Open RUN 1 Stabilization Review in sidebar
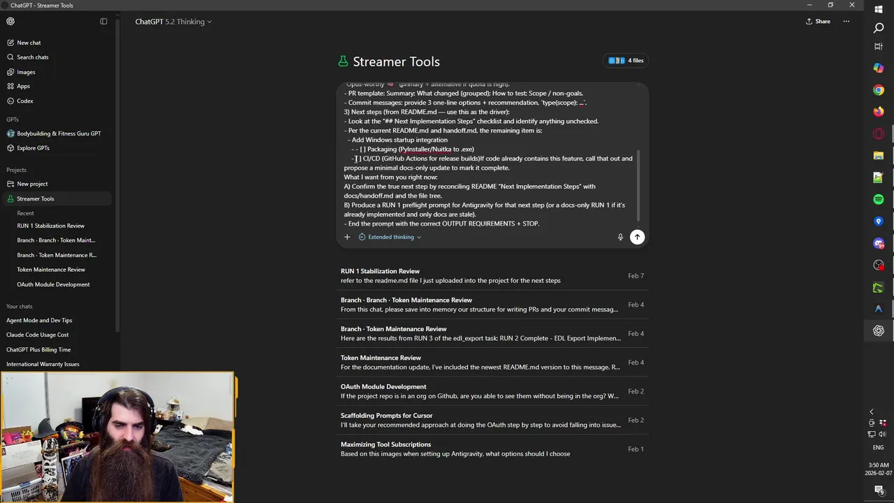This screenshot has width=894, height=503. coord(51,226)
